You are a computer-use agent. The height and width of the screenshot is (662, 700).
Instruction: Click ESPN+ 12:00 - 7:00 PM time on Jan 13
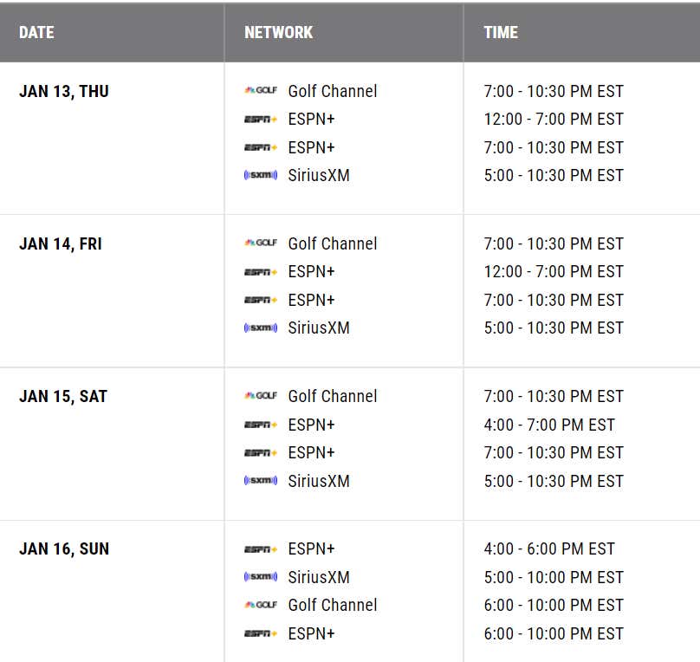(x=554, y=120)
